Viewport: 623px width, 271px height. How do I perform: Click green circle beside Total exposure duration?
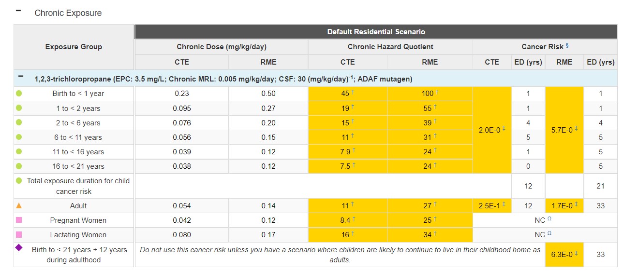(x=19, y=181)
